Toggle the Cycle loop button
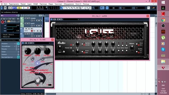Screen dimensions: 169x95 coord(15,8)
